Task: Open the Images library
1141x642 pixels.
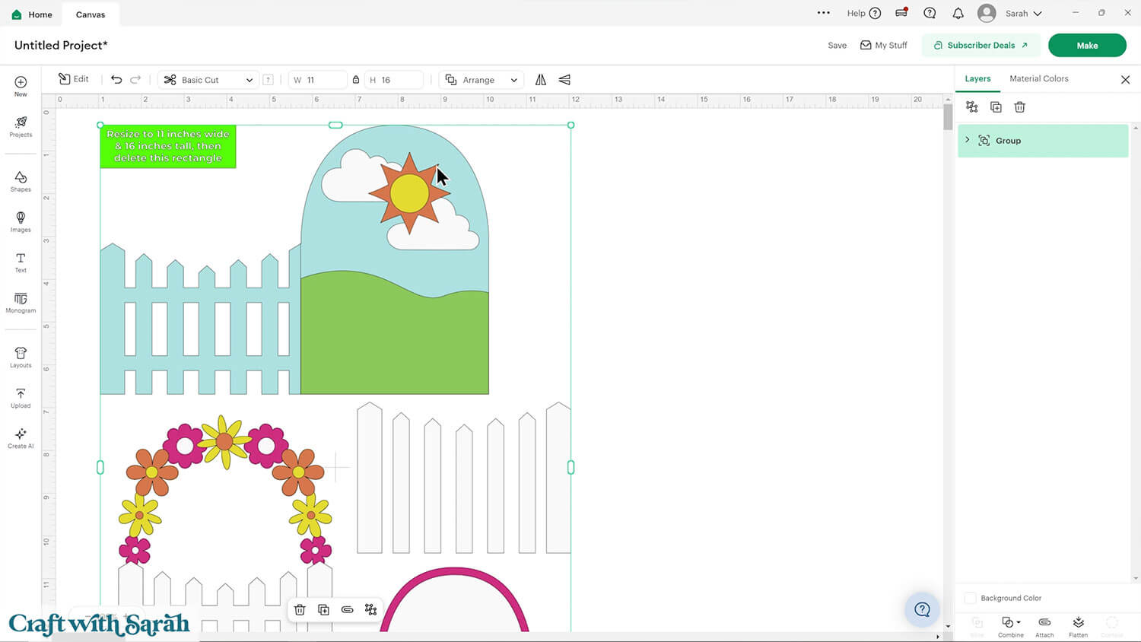Action: [x=21, y=221]
